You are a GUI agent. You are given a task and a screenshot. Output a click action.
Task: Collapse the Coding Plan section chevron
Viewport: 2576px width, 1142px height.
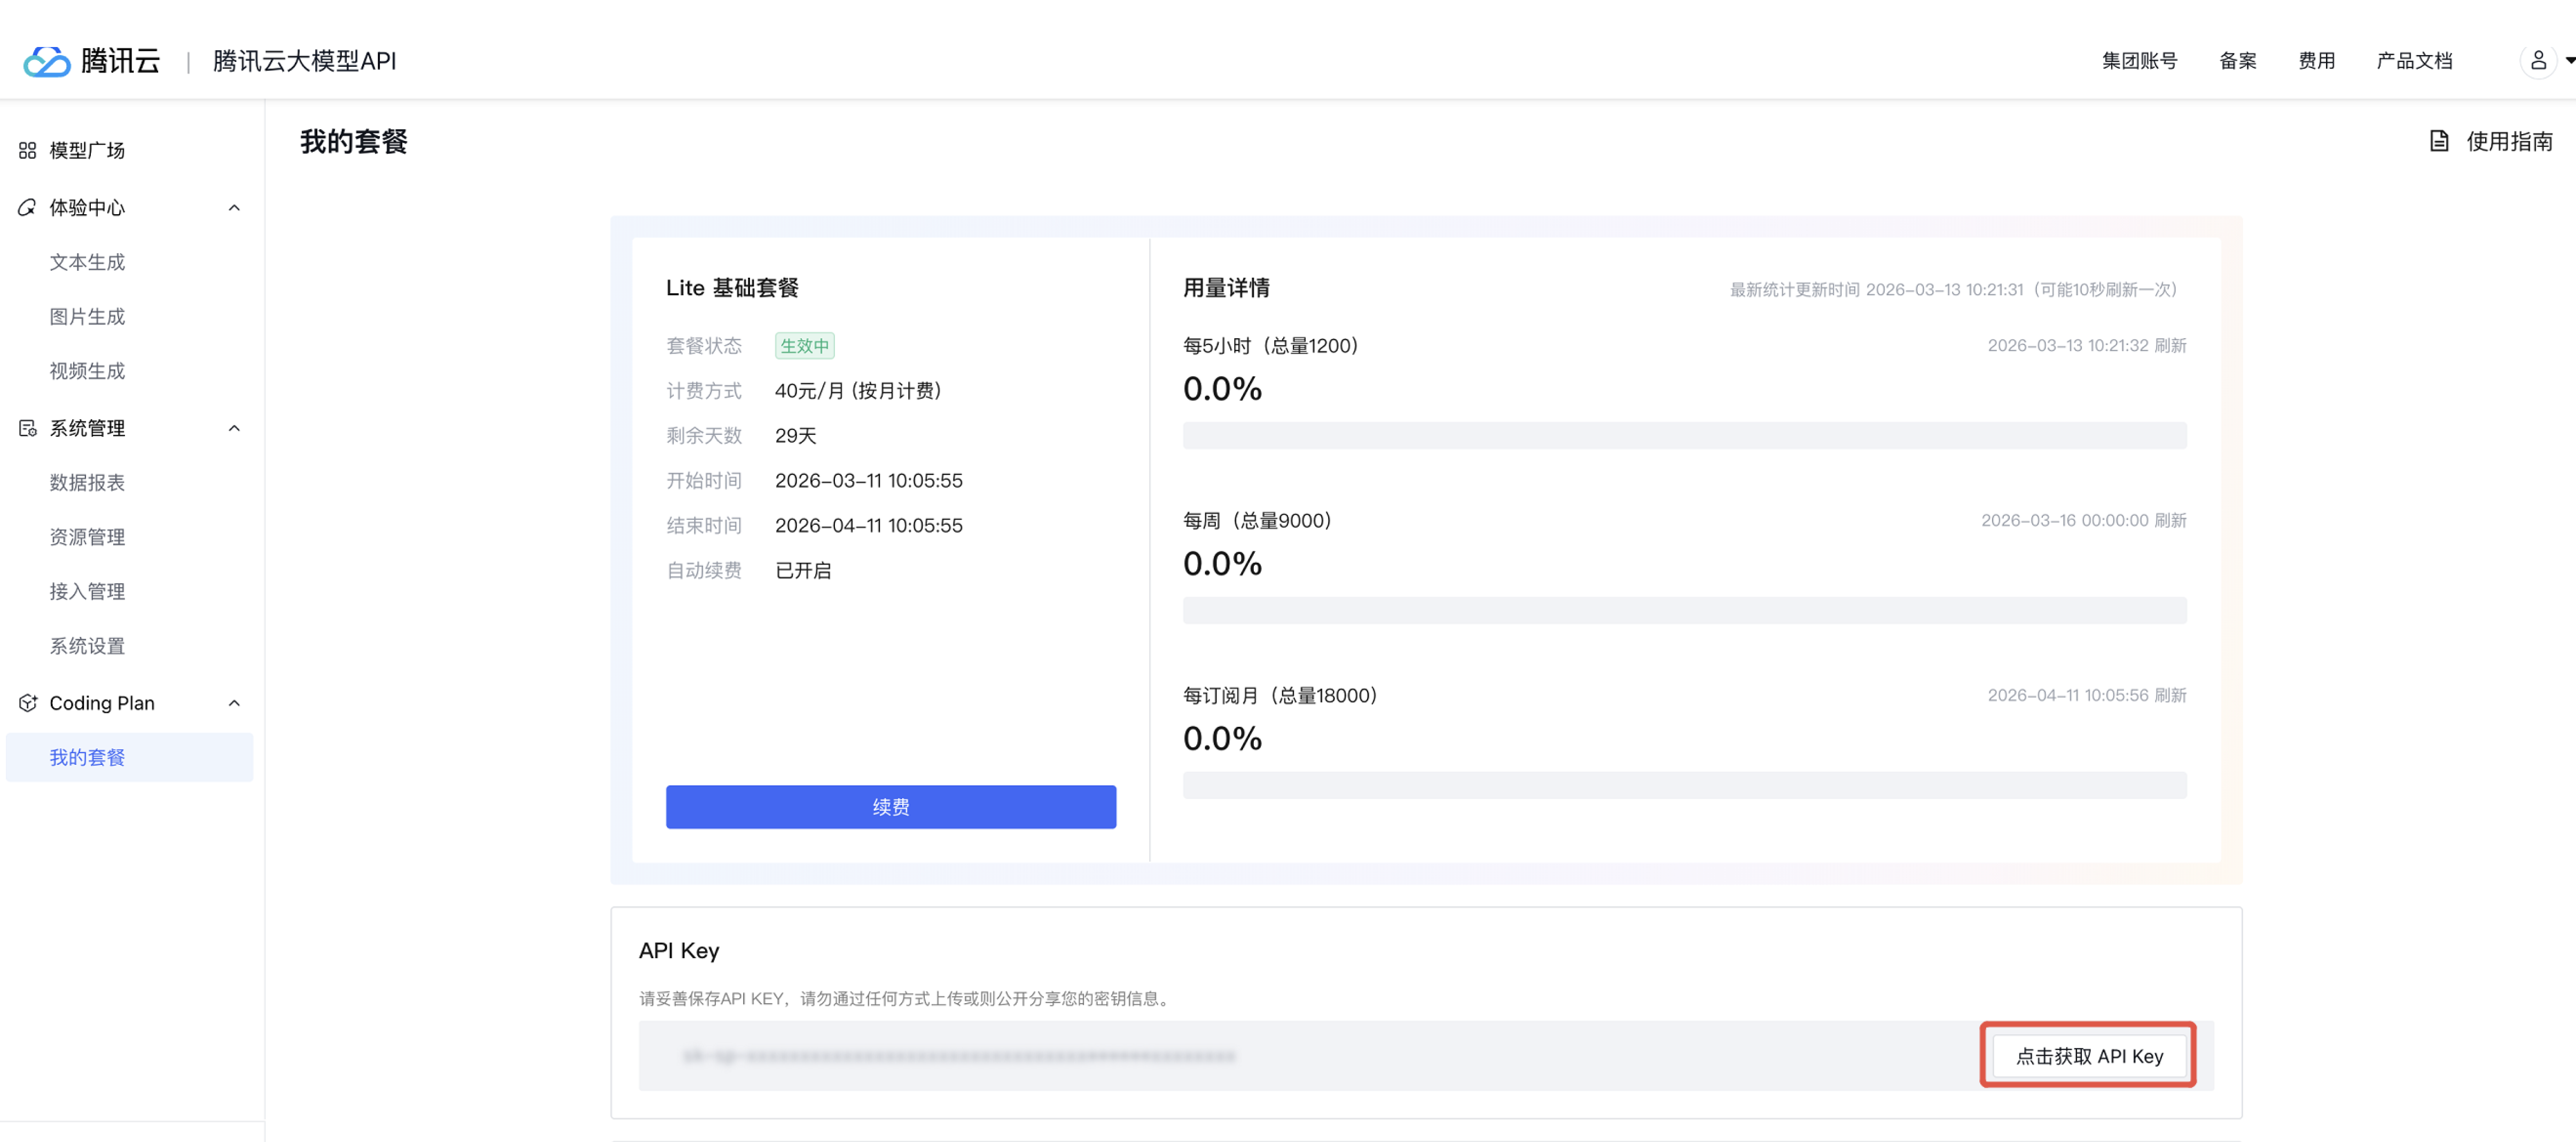234,703
